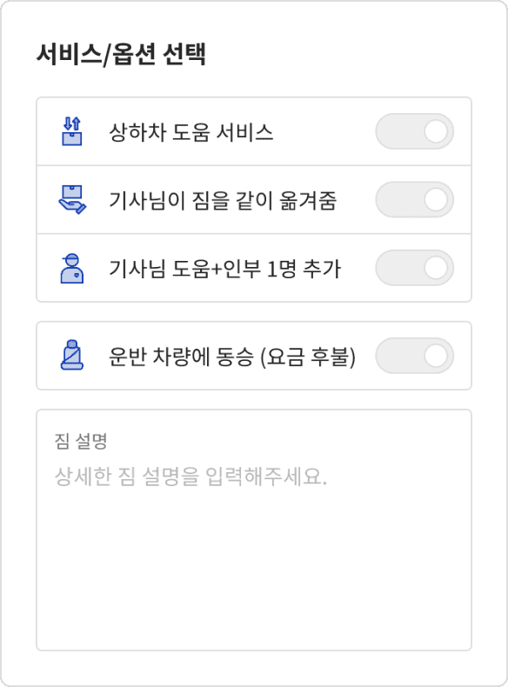The image size is (508, 687).
Task: Select the 기사님이 짐을 같이 옮겨줌 text
Action: point(223,200)
